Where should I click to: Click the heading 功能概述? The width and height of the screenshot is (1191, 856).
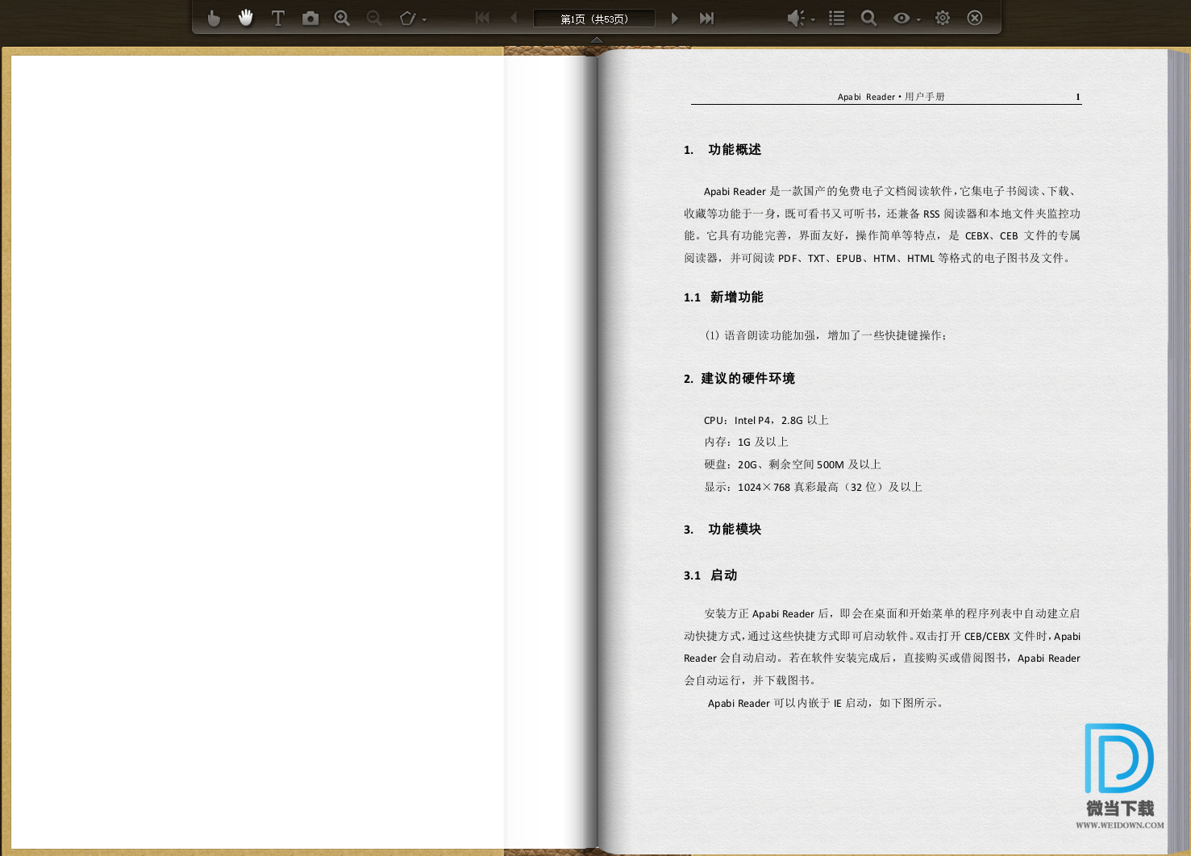pyautogui.click(x=735, y=150)
